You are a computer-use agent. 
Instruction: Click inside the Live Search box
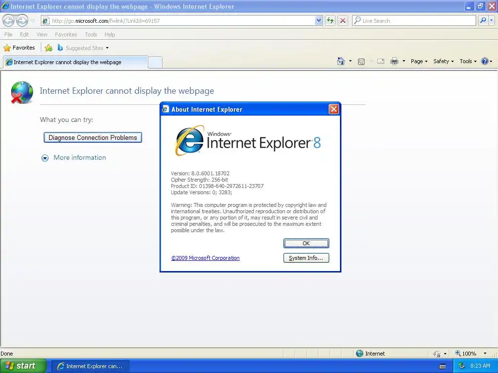point(414,20)
